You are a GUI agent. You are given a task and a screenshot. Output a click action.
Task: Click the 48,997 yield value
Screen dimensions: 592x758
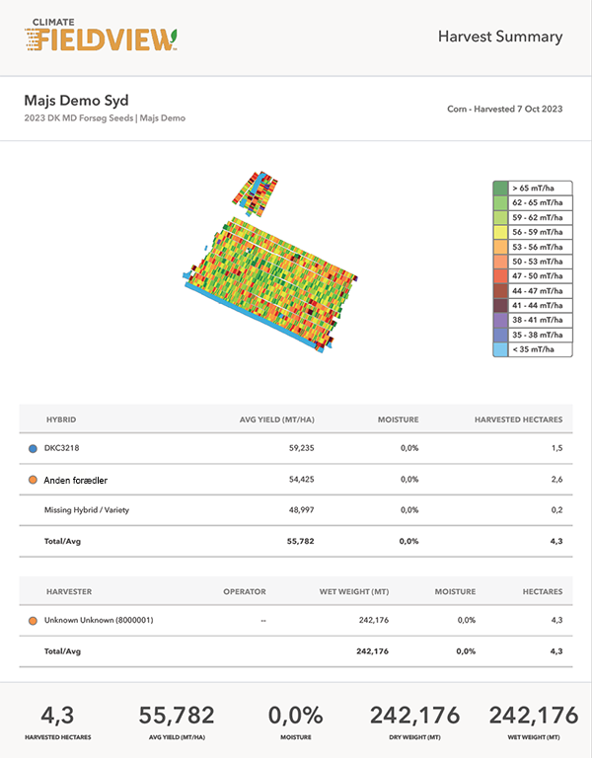pyautogui.click(x=302, y=510)
